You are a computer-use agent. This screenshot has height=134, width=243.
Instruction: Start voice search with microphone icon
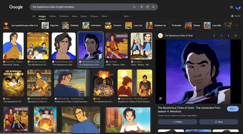click(142, 7)
